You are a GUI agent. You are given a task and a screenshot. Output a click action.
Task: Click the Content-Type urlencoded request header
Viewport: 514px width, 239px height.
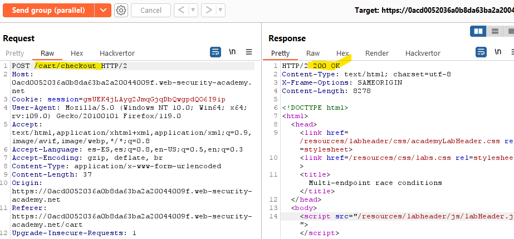pyautogui.click(x=116, y=166)
